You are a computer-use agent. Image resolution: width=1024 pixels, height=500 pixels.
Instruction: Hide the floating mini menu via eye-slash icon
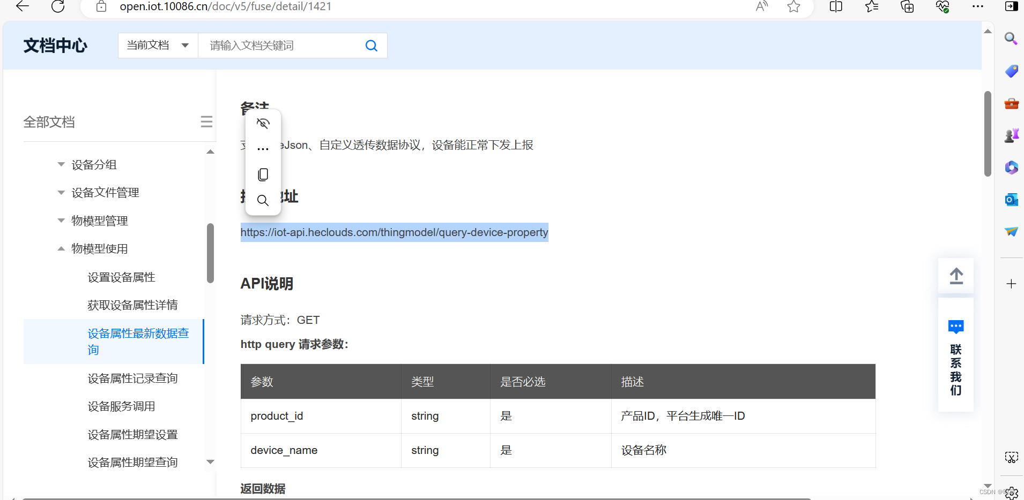[263, 123]
